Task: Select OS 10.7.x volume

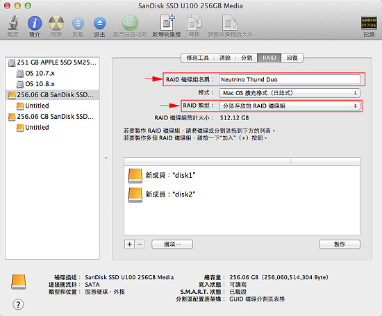Action: (52, 73)
